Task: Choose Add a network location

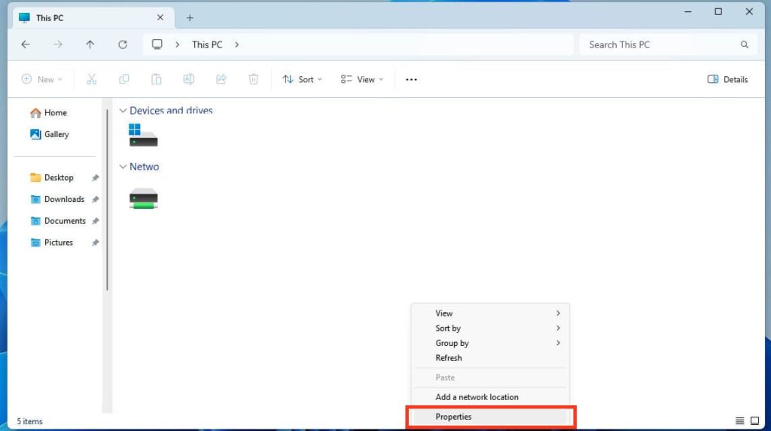Action: pos(477,397)
